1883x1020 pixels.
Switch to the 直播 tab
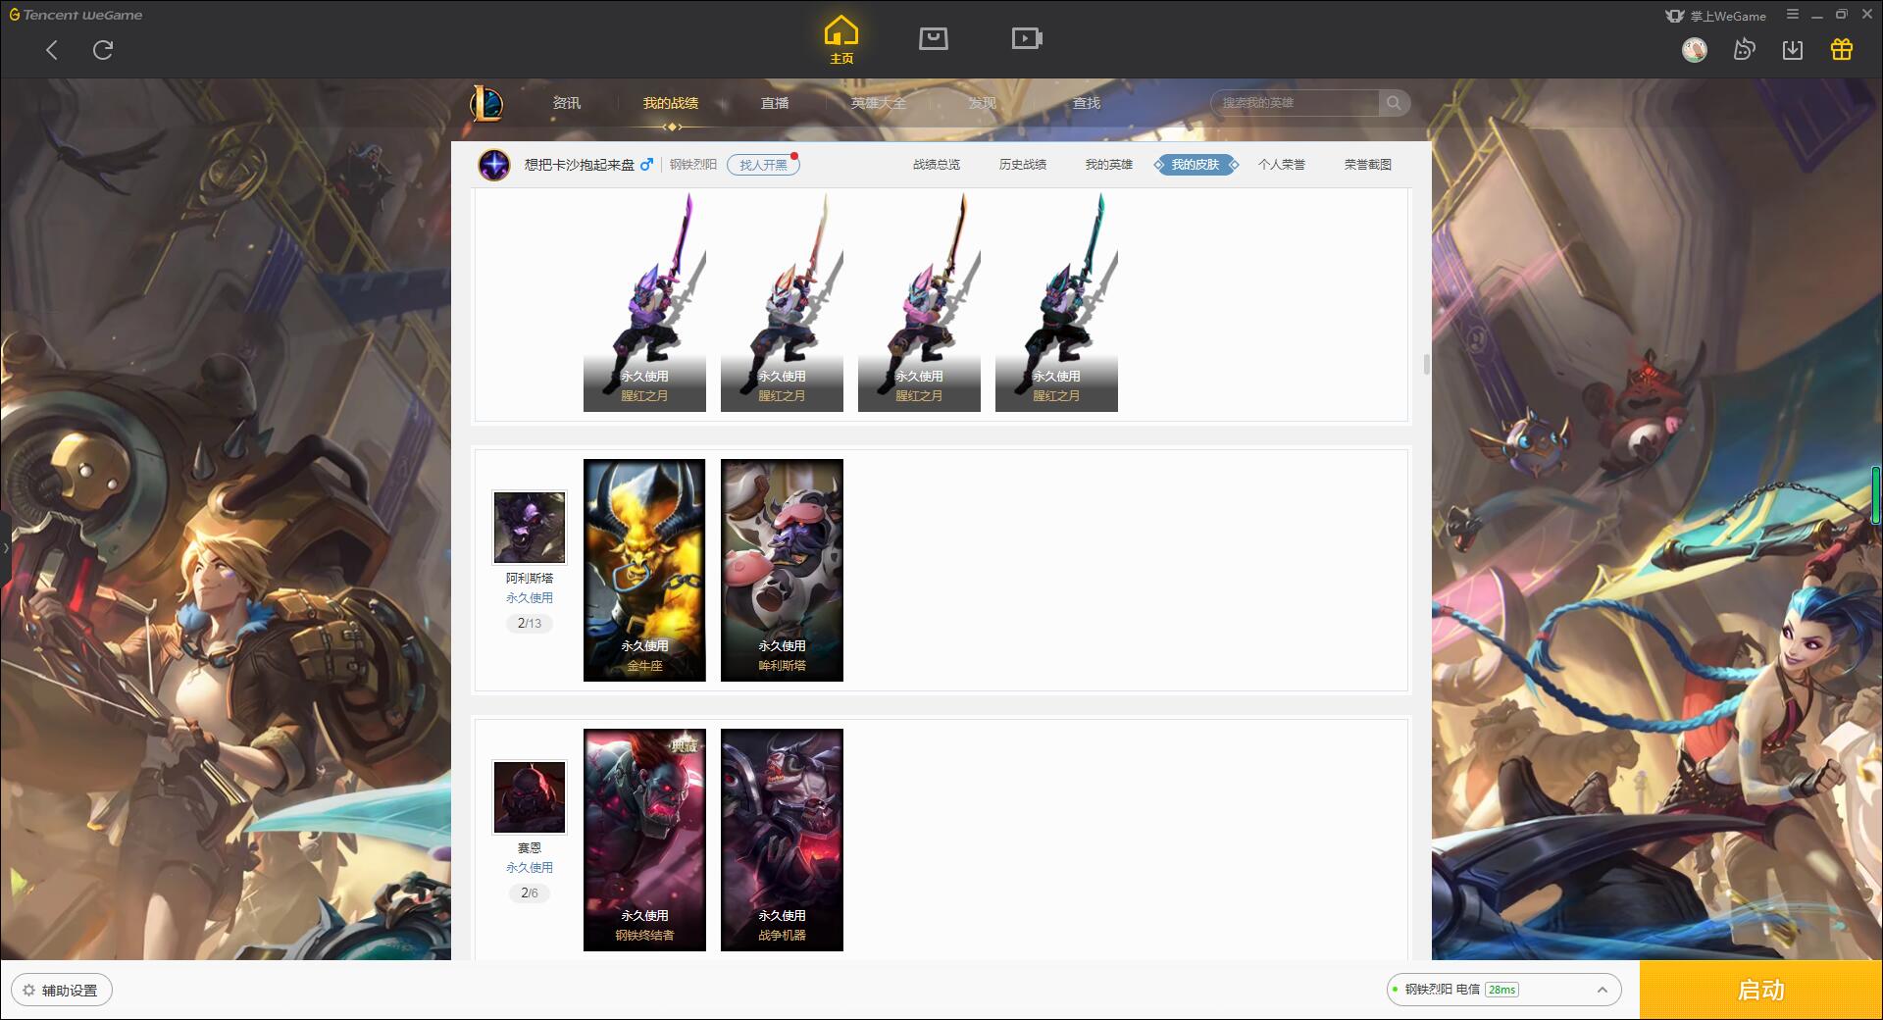click(775, 103)
